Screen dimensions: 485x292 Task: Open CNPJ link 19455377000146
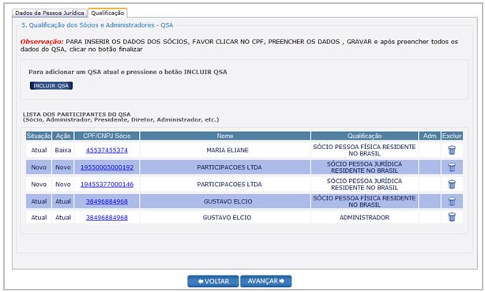(107, 184)
